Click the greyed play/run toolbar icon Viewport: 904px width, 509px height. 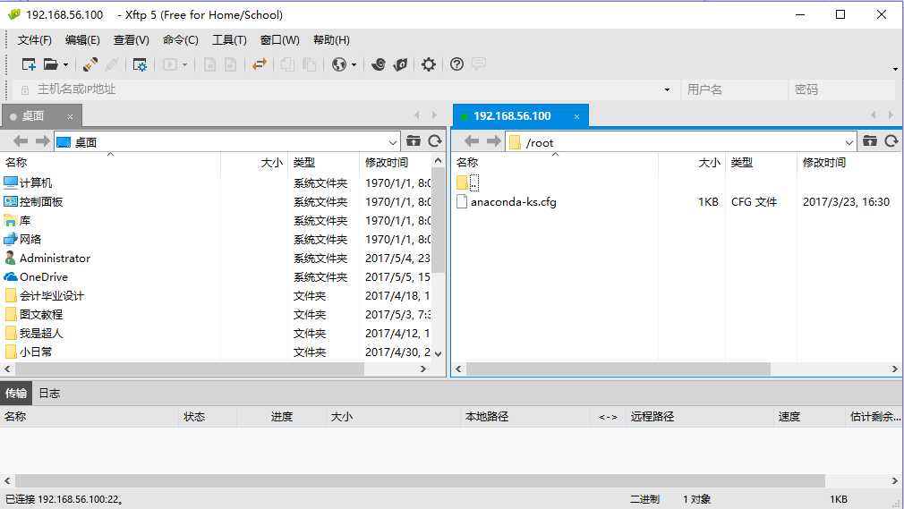tap(169, 64)
